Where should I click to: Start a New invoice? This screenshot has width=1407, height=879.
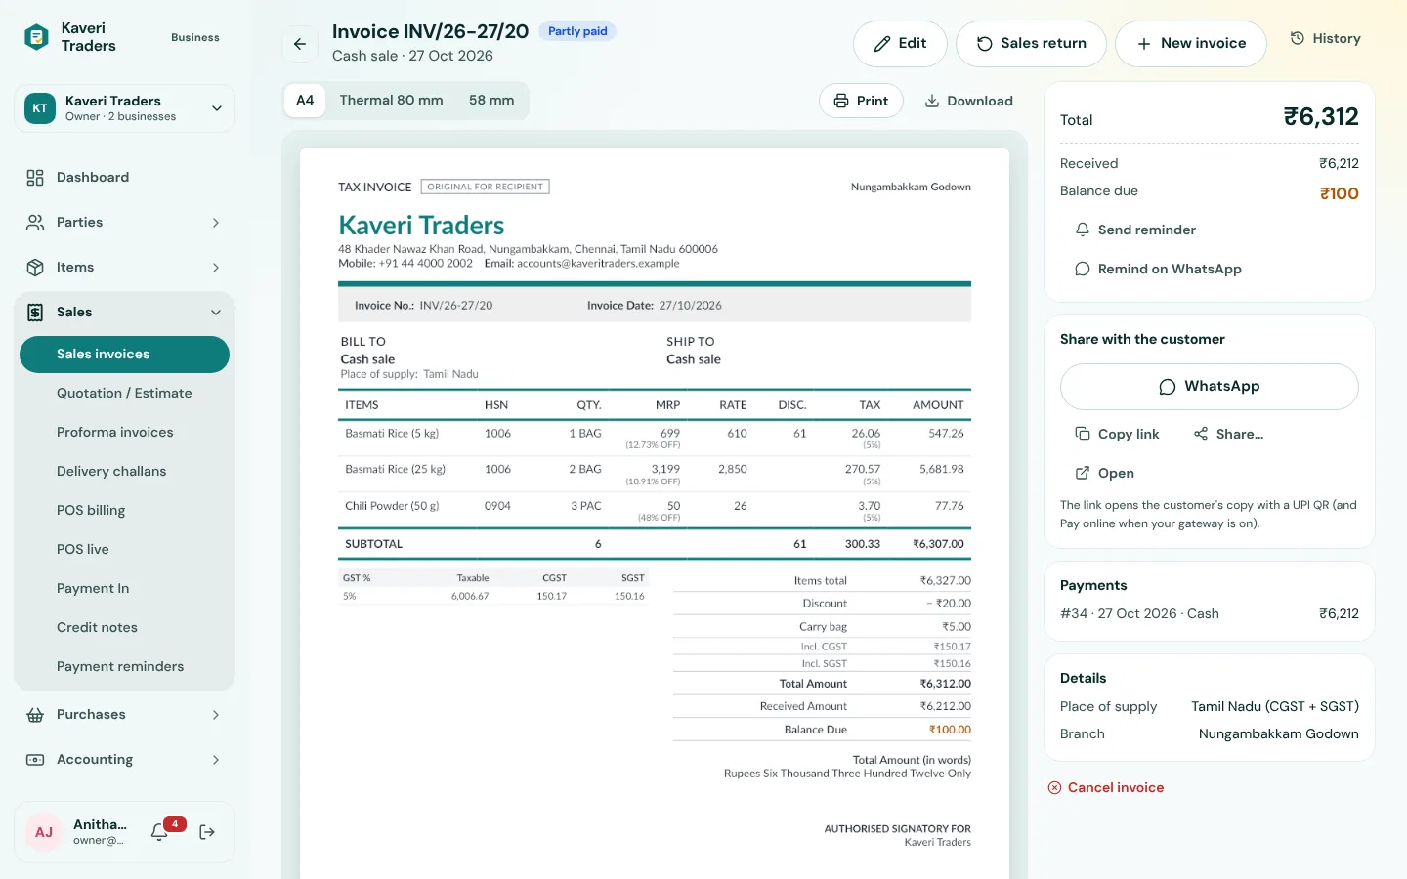[1191, 43]
